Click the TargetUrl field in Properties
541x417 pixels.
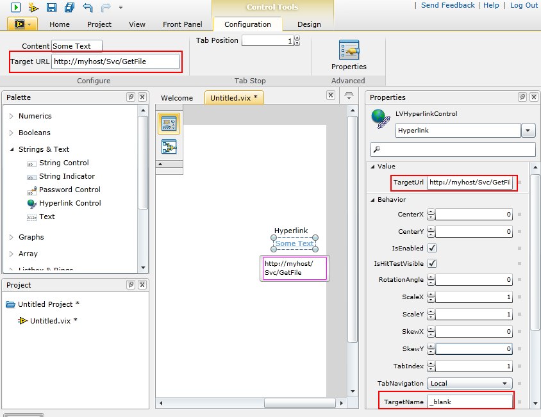pos(470,183)
